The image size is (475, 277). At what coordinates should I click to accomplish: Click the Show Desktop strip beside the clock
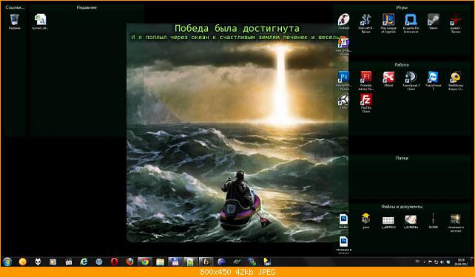point(472,262)
